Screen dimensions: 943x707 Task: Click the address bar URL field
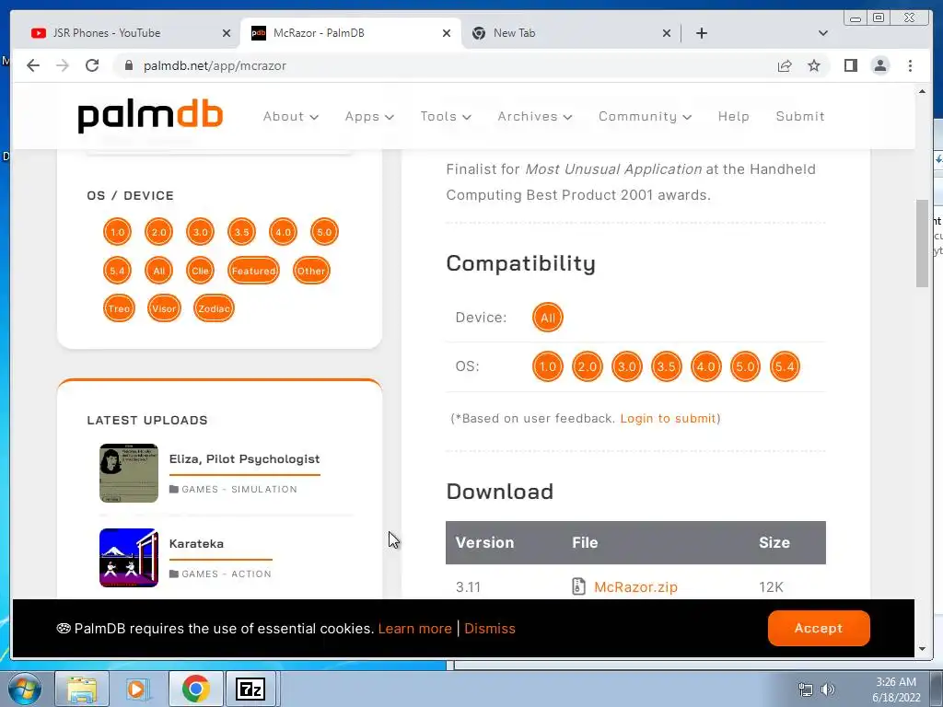coord(445,65)
